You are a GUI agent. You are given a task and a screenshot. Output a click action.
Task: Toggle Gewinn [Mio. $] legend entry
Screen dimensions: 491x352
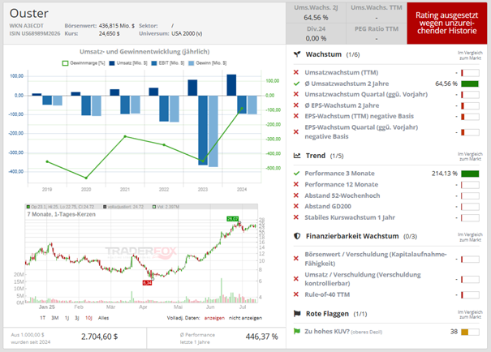[208, 63]
